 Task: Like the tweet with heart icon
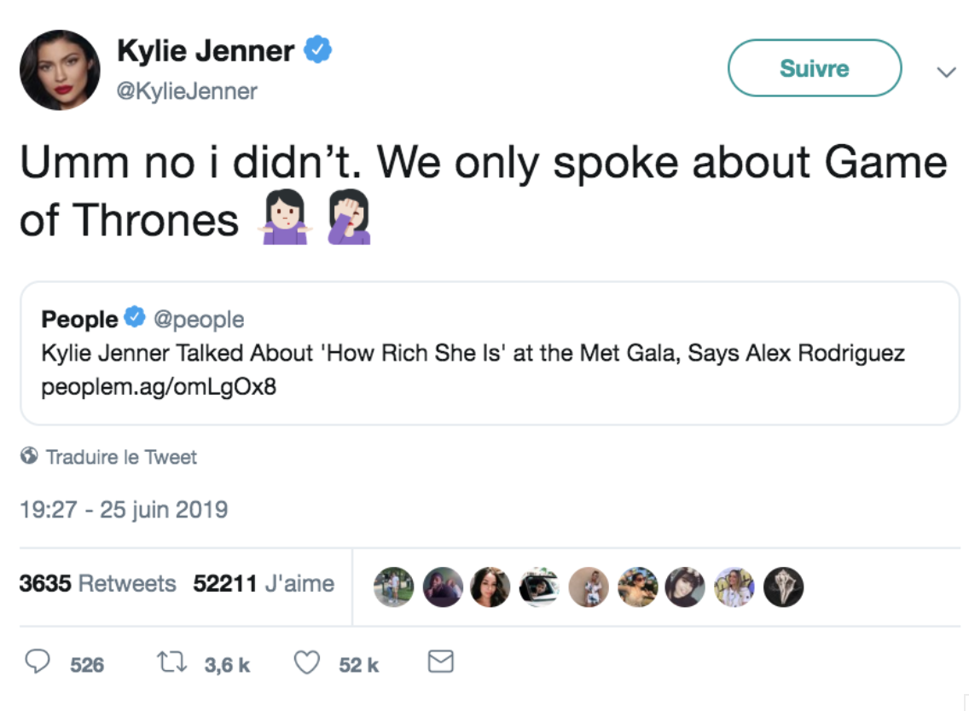click(x=306, y=663)
